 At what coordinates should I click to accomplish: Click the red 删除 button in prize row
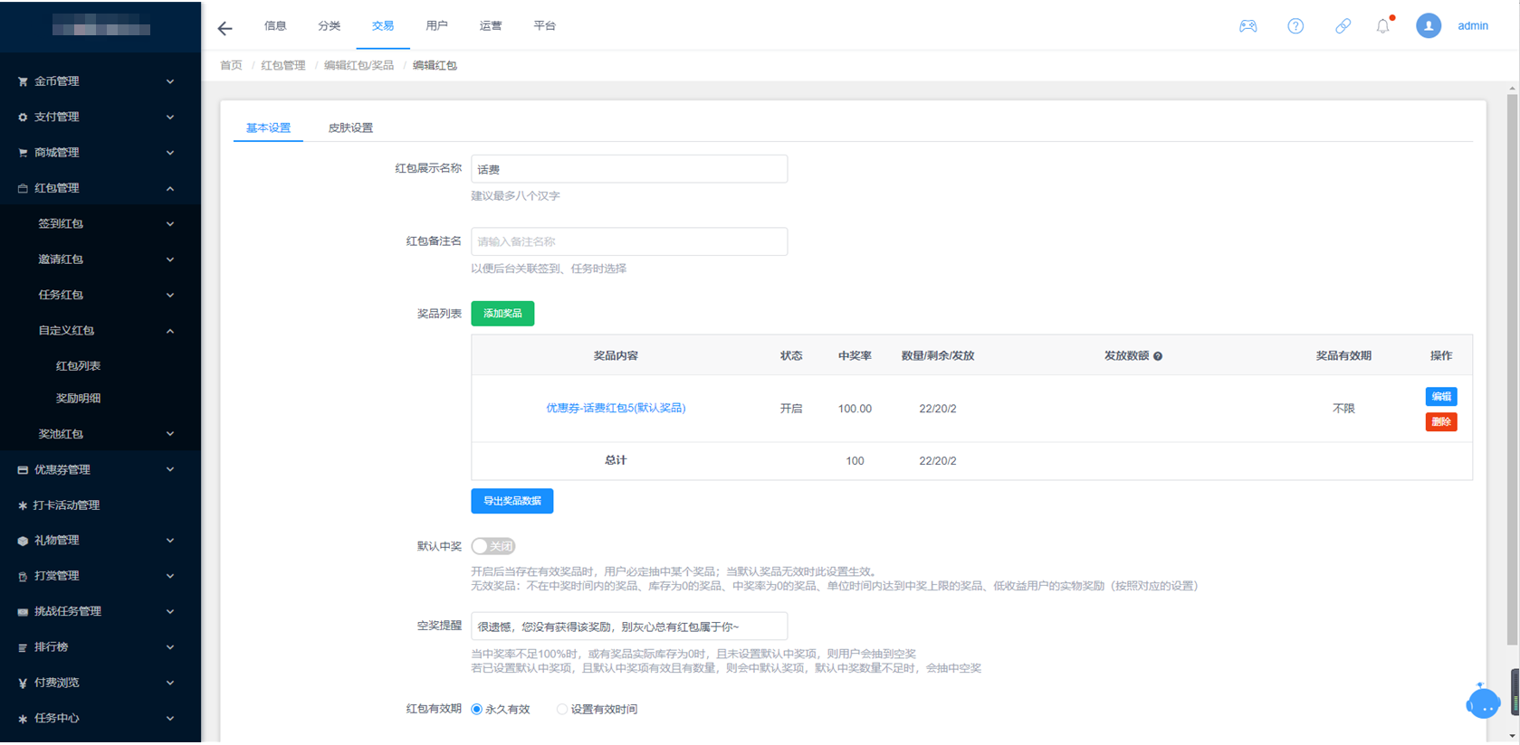coord(1441,422)
